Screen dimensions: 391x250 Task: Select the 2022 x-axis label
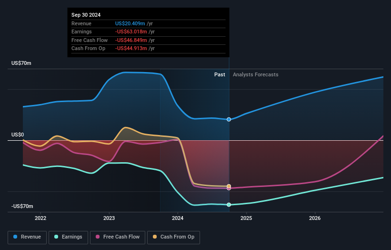[40, 218]
